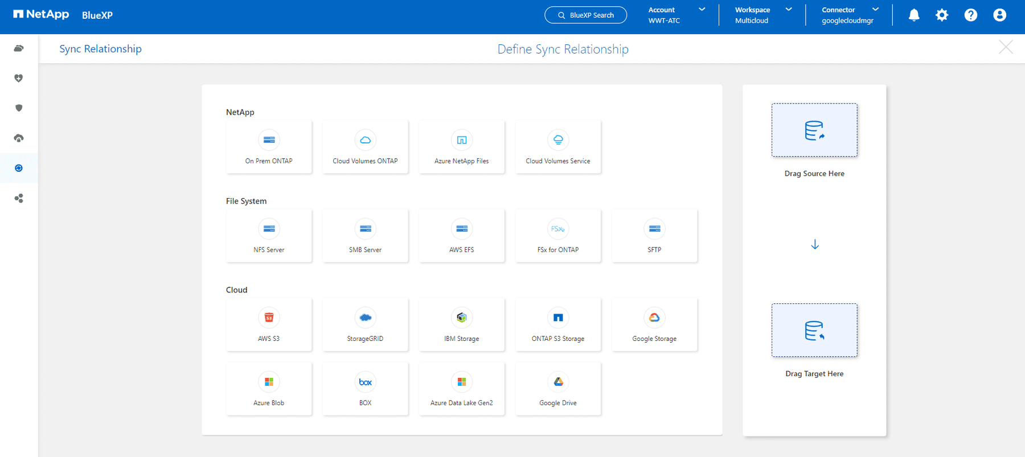
Task: Click the Azure Blob label
Action: tap(269, 403)
